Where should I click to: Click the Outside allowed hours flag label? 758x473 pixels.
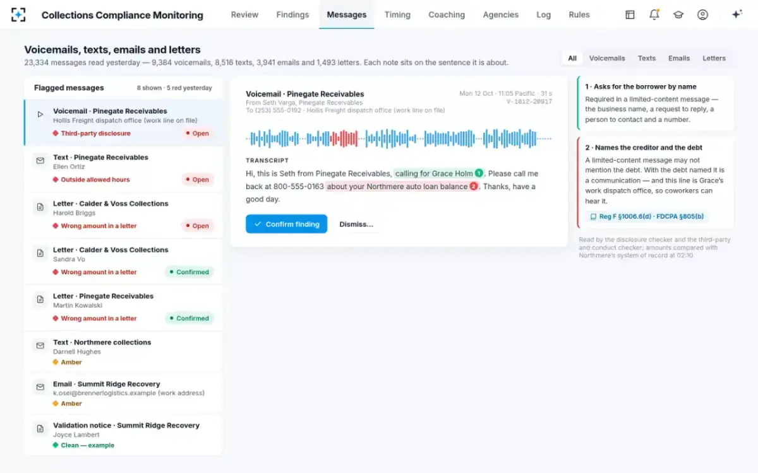[95, 180]
